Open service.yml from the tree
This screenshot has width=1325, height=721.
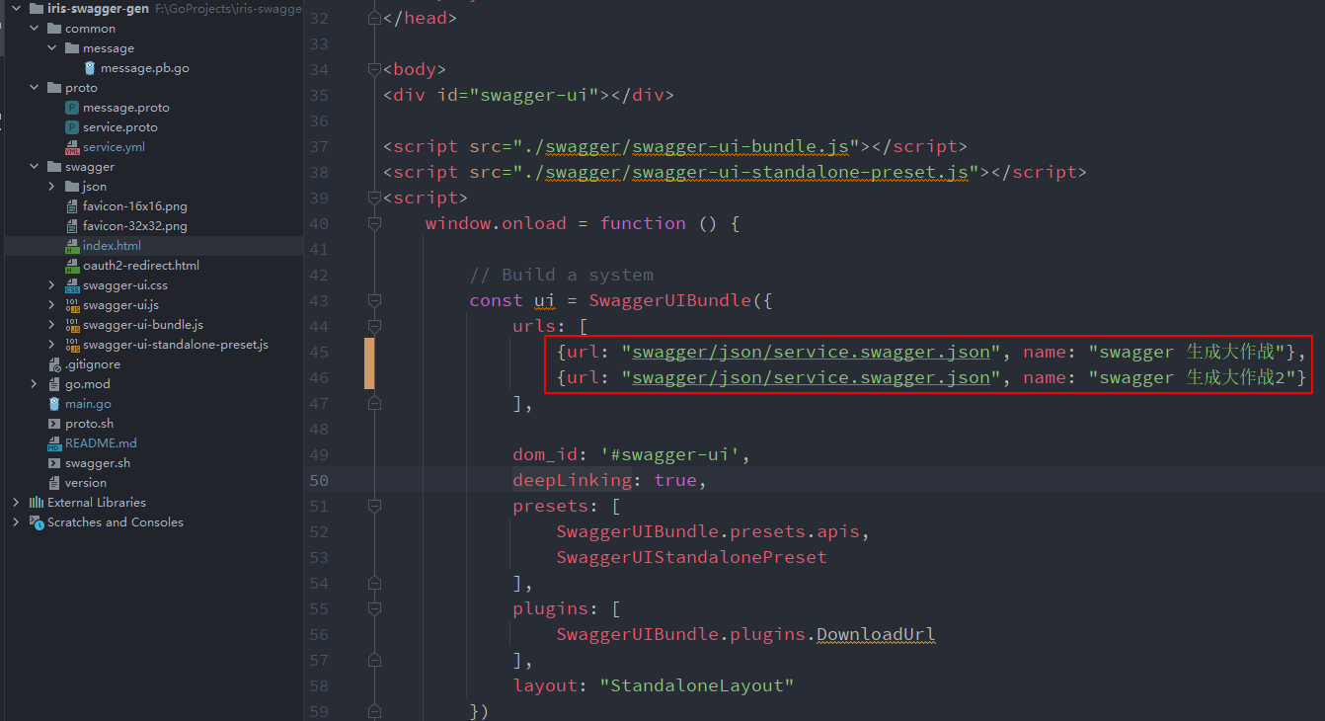(114, 147)
